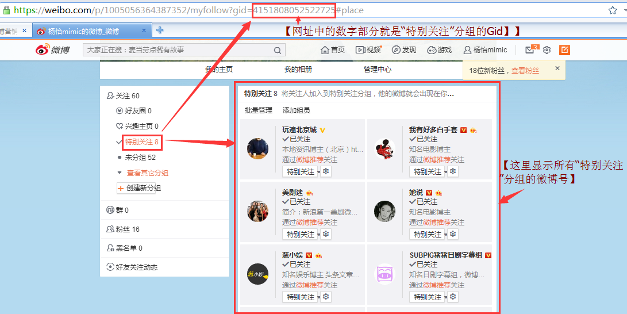Image resolution: width=627 pixels, height=314 pixels.
Task: Click gear settings icon for 美剧迷
Action: click(326, 235)
